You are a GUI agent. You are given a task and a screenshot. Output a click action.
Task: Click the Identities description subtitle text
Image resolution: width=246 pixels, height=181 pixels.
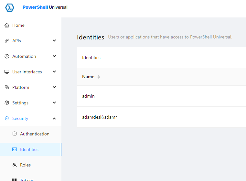pyautogui.click(x=170, y=37)
